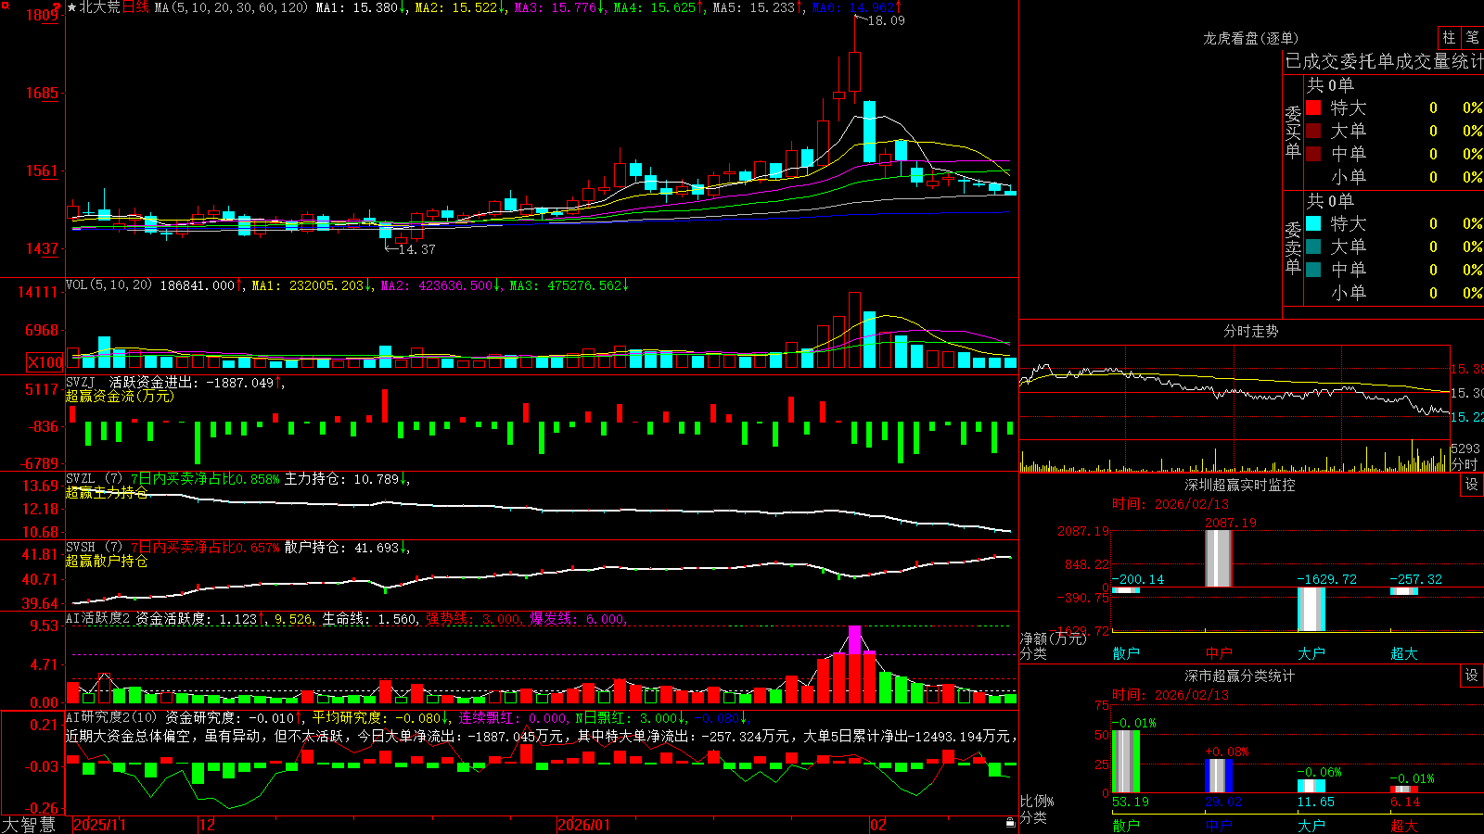Click the cyan 特大 sell-order color swatch
1484x834 pixels.
pyautogui.click(x=1313, y=223)
